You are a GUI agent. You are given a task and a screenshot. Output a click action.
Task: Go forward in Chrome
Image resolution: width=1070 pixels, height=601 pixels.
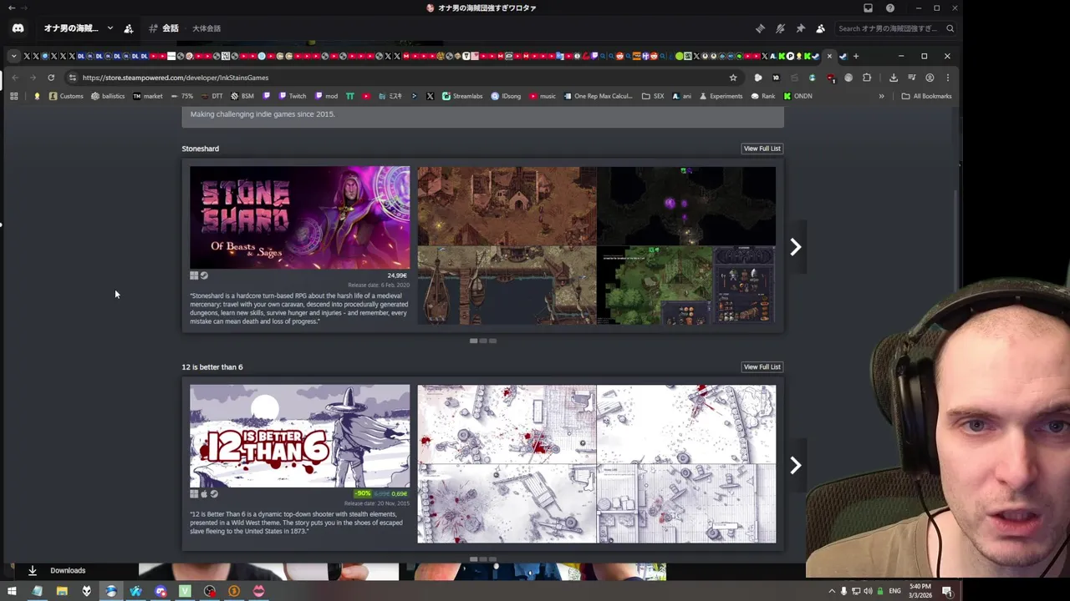tap(33, 78)
